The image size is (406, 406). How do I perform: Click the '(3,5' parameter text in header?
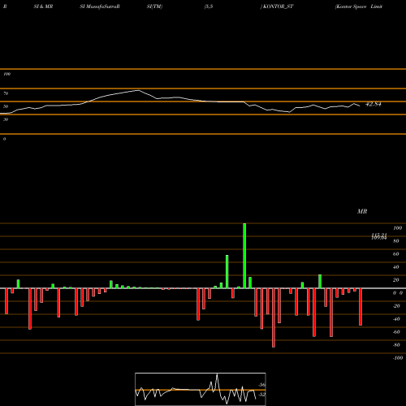pos(209,6)
